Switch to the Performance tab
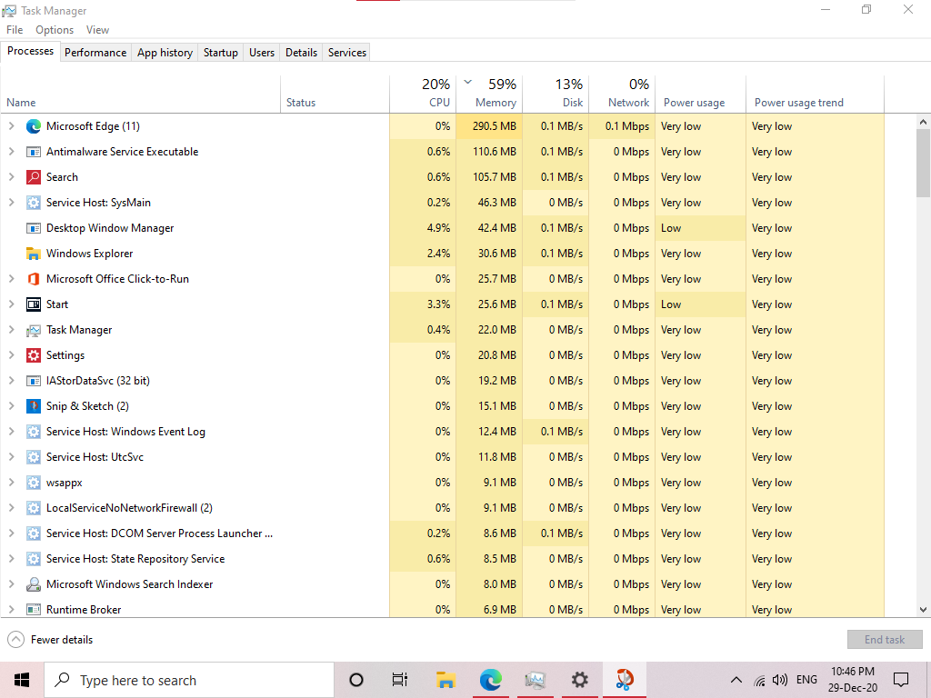The width and height of the screenshot is (931, 698). coord(95,52)
